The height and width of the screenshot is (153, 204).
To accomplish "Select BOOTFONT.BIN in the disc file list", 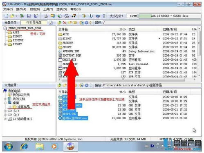I will tap(72, 55).
